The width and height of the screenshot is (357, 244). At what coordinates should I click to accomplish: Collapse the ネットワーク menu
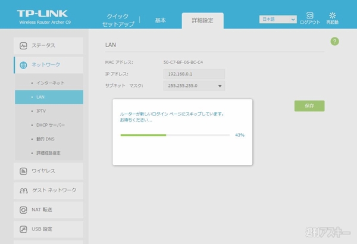tap(49, 65)
